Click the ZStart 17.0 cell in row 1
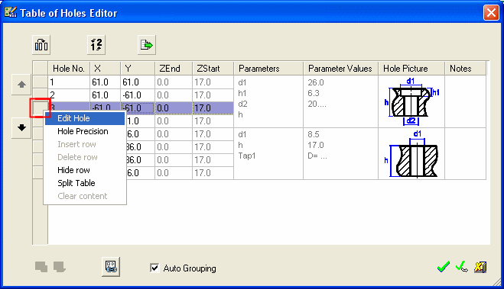 pyautogui.click(x=213, y=82)
